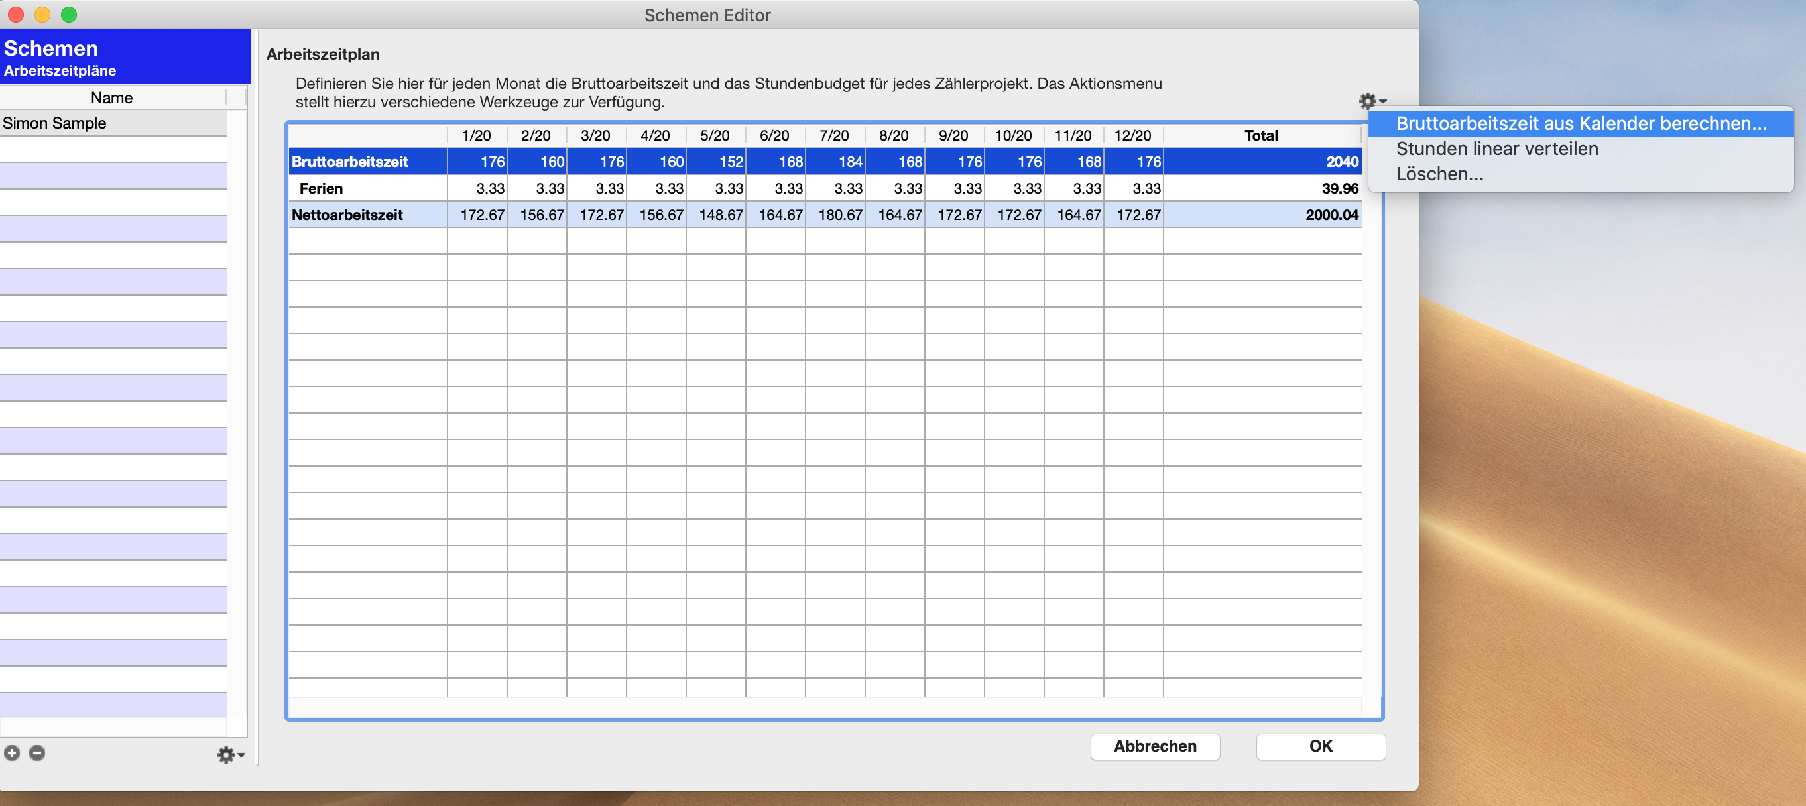Click the 5/20 column header

[715, 135]
